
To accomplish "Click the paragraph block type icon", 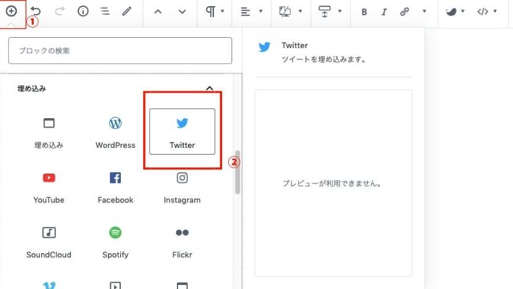I will 211,11.
